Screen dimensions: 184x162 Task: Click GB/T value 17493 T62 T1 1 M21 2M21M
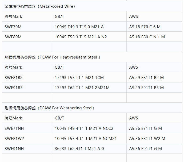[x=82, y=88]
